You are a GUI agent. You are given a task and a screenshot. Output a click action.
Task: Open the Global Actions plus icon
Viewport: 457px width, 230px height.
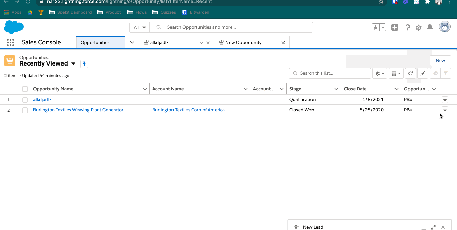[395, 28]
